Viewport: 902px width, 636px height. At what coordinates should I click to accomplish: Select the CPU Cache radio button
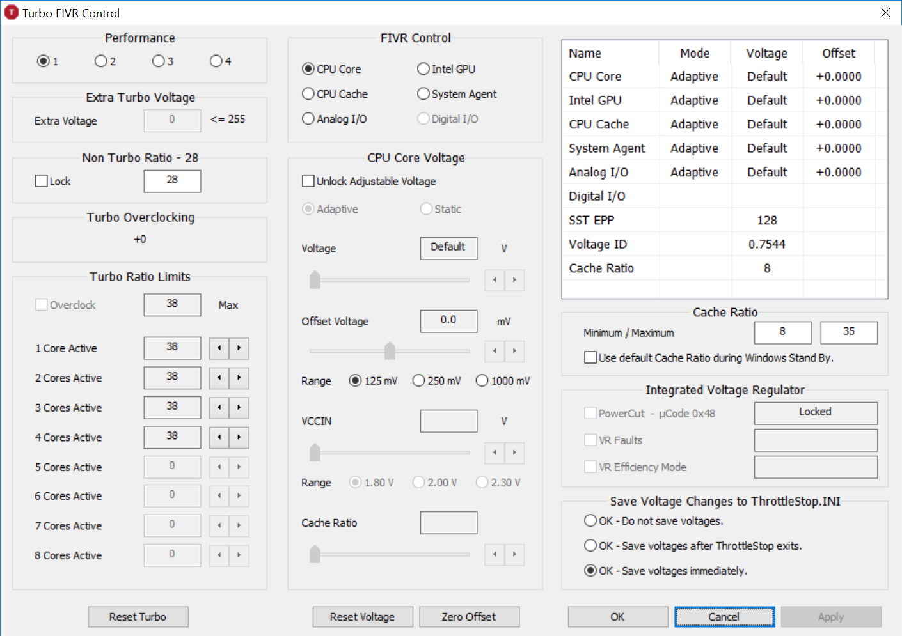point(308,94)
